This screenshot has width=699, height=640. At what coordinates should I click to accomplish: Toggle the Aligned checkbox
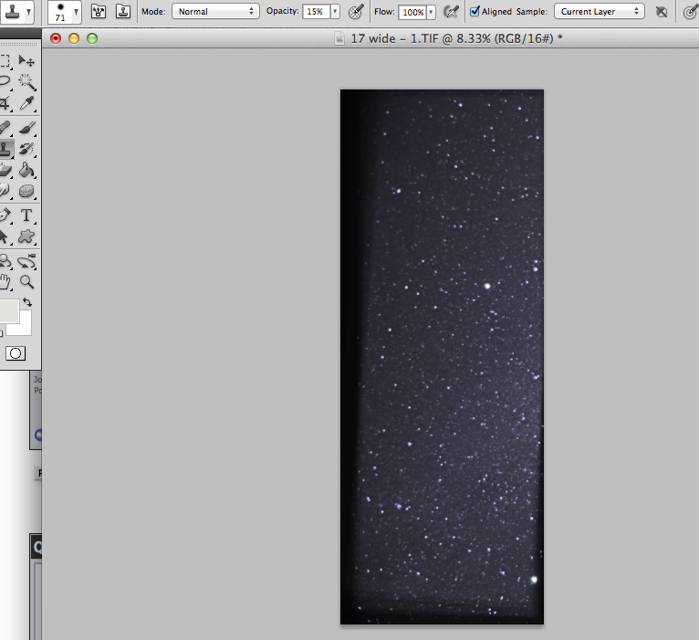coord(475,12)
